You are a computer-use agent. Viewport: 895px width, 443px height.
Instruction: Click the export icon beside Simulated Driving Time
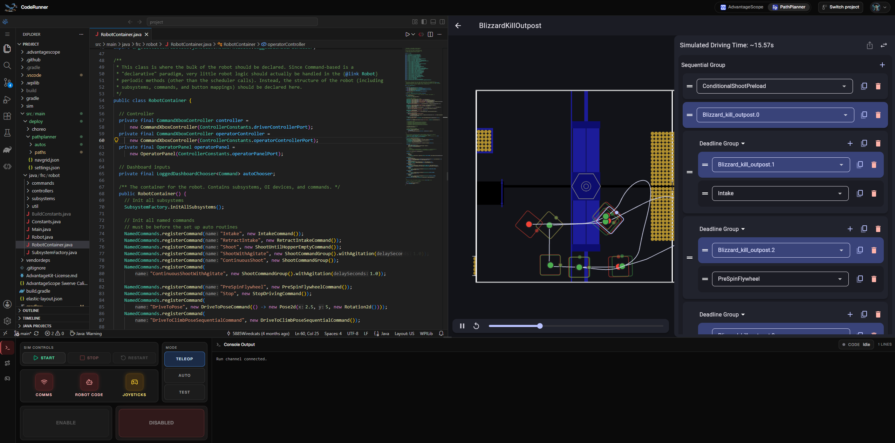point(870,45)
